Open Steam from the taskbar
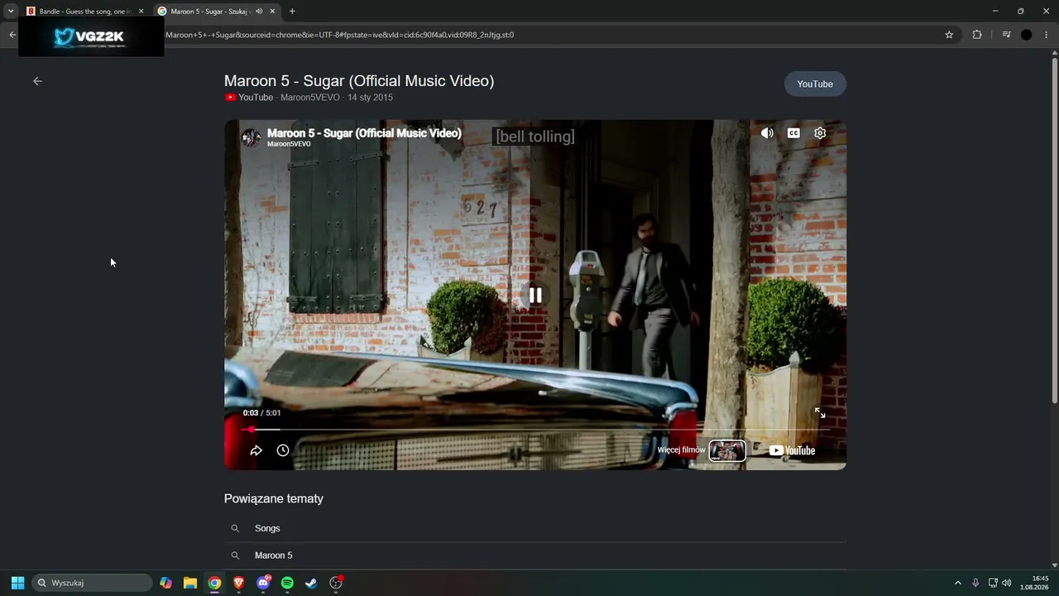1059x596 pixels. (x=311, y=583)
